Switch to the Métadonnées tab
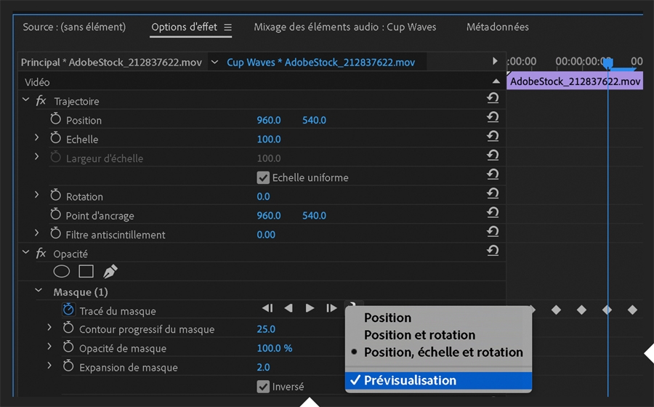This screenshot has height=407, width=654. point(497,28)
